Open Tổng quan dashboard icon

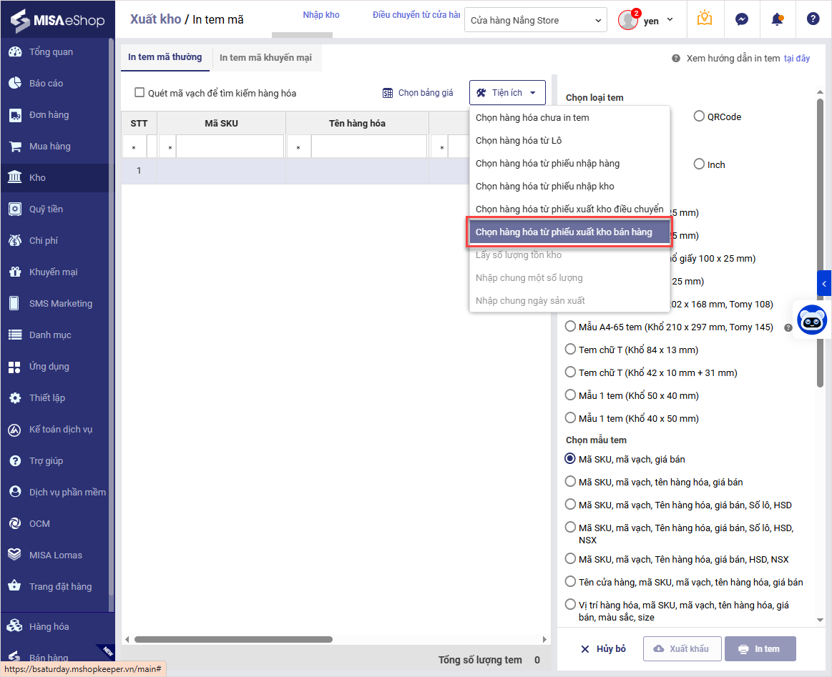[15, 52]
